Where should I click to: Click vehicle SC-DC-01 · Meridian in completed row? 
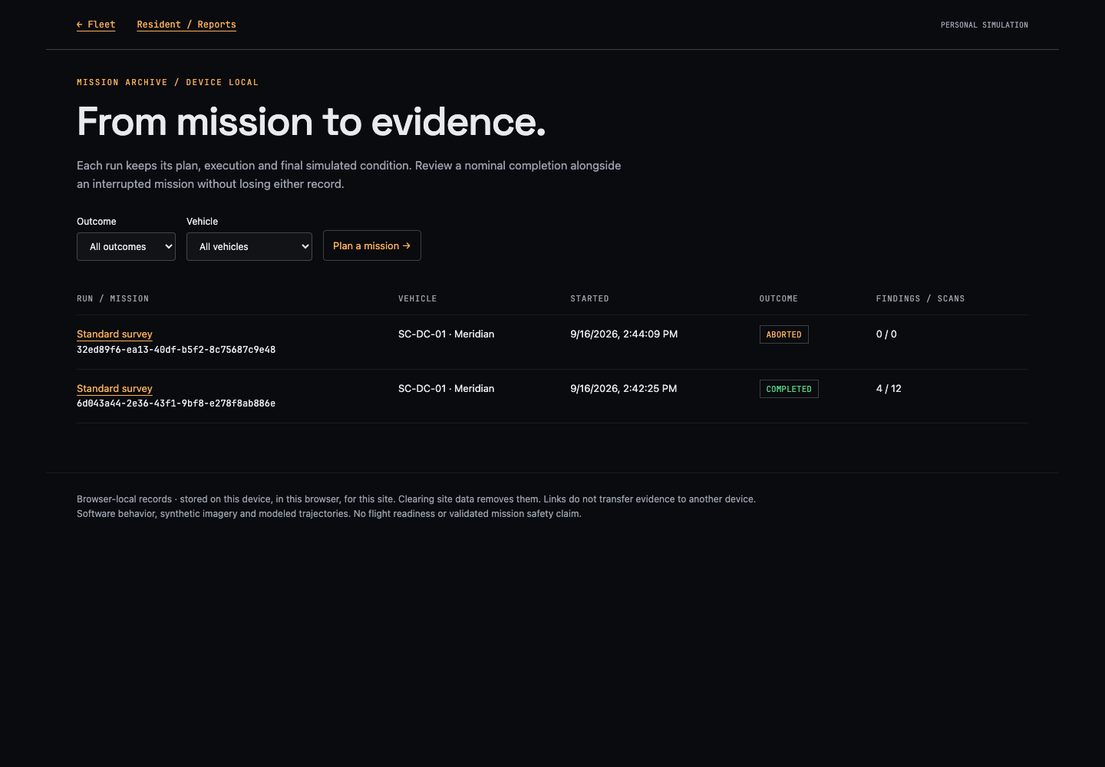point(446,389)
